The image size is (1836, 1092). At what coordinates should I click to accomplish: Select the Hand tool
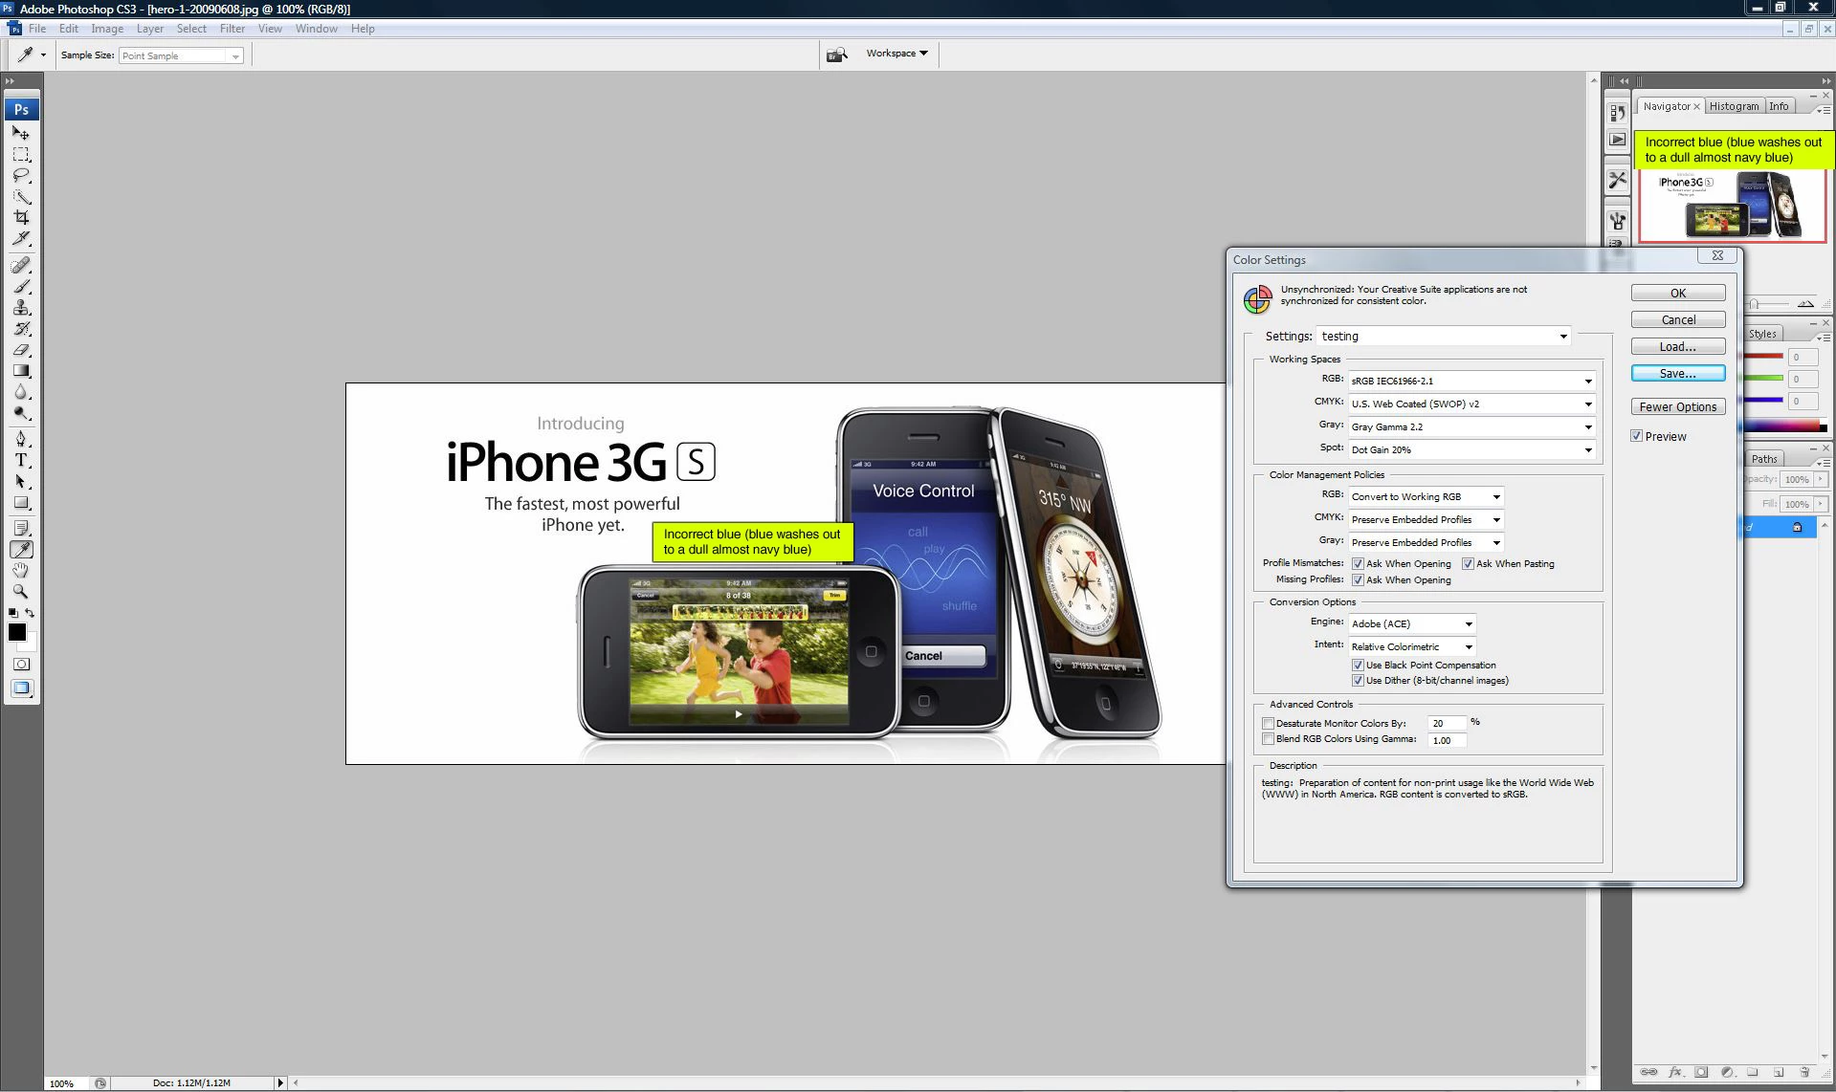point(20,570)
